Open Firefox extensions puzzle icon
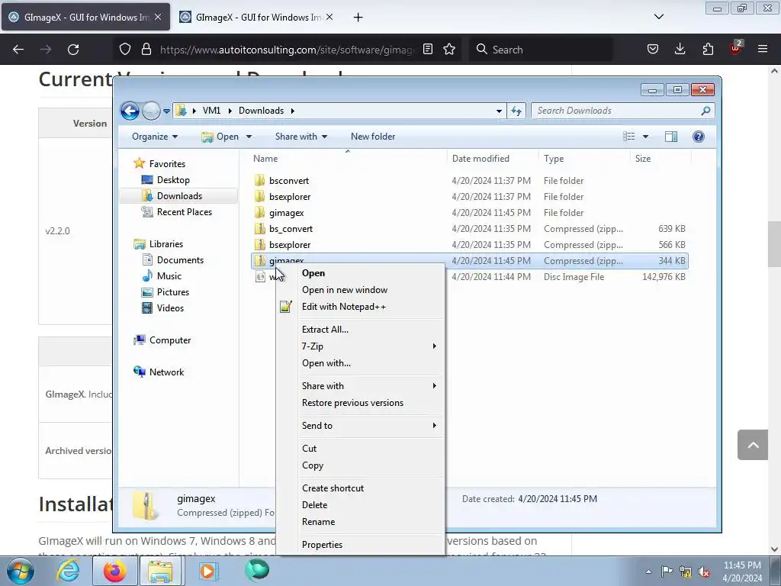 coord(708,49)
